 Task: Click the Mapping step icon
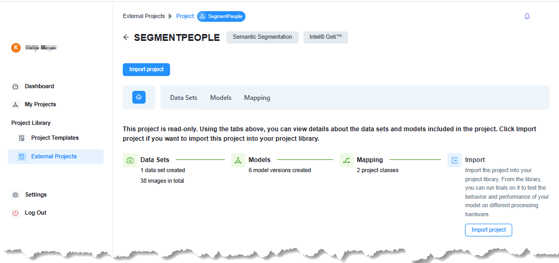coord(346,160)
